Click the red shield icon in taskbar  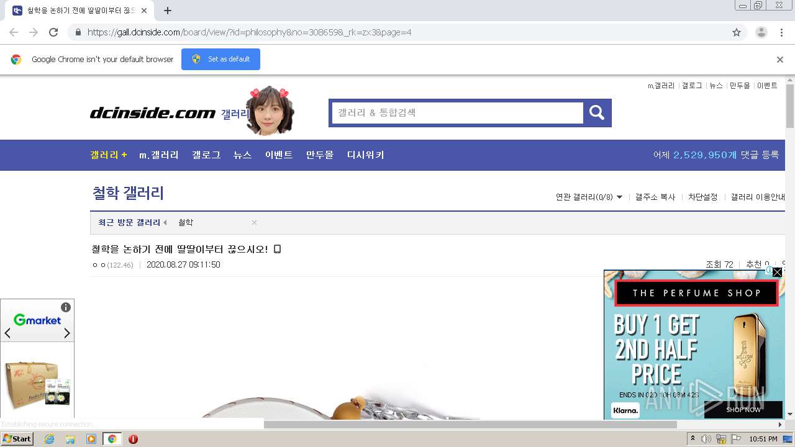click(x=133, y=439)
